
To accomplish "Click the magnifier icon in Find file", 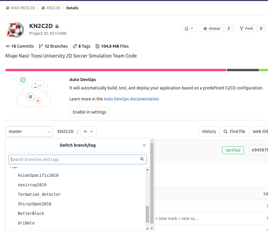I will click(x=225, y=131).
